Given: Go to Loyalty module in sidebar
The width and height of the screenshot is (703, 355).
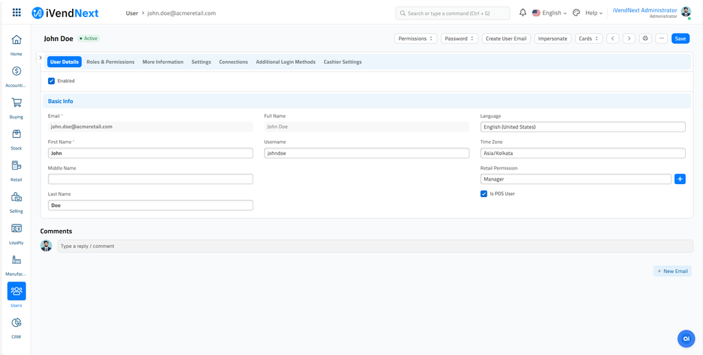Looking at the screenshot, I should pyautogui.click(x=16, y=229).
